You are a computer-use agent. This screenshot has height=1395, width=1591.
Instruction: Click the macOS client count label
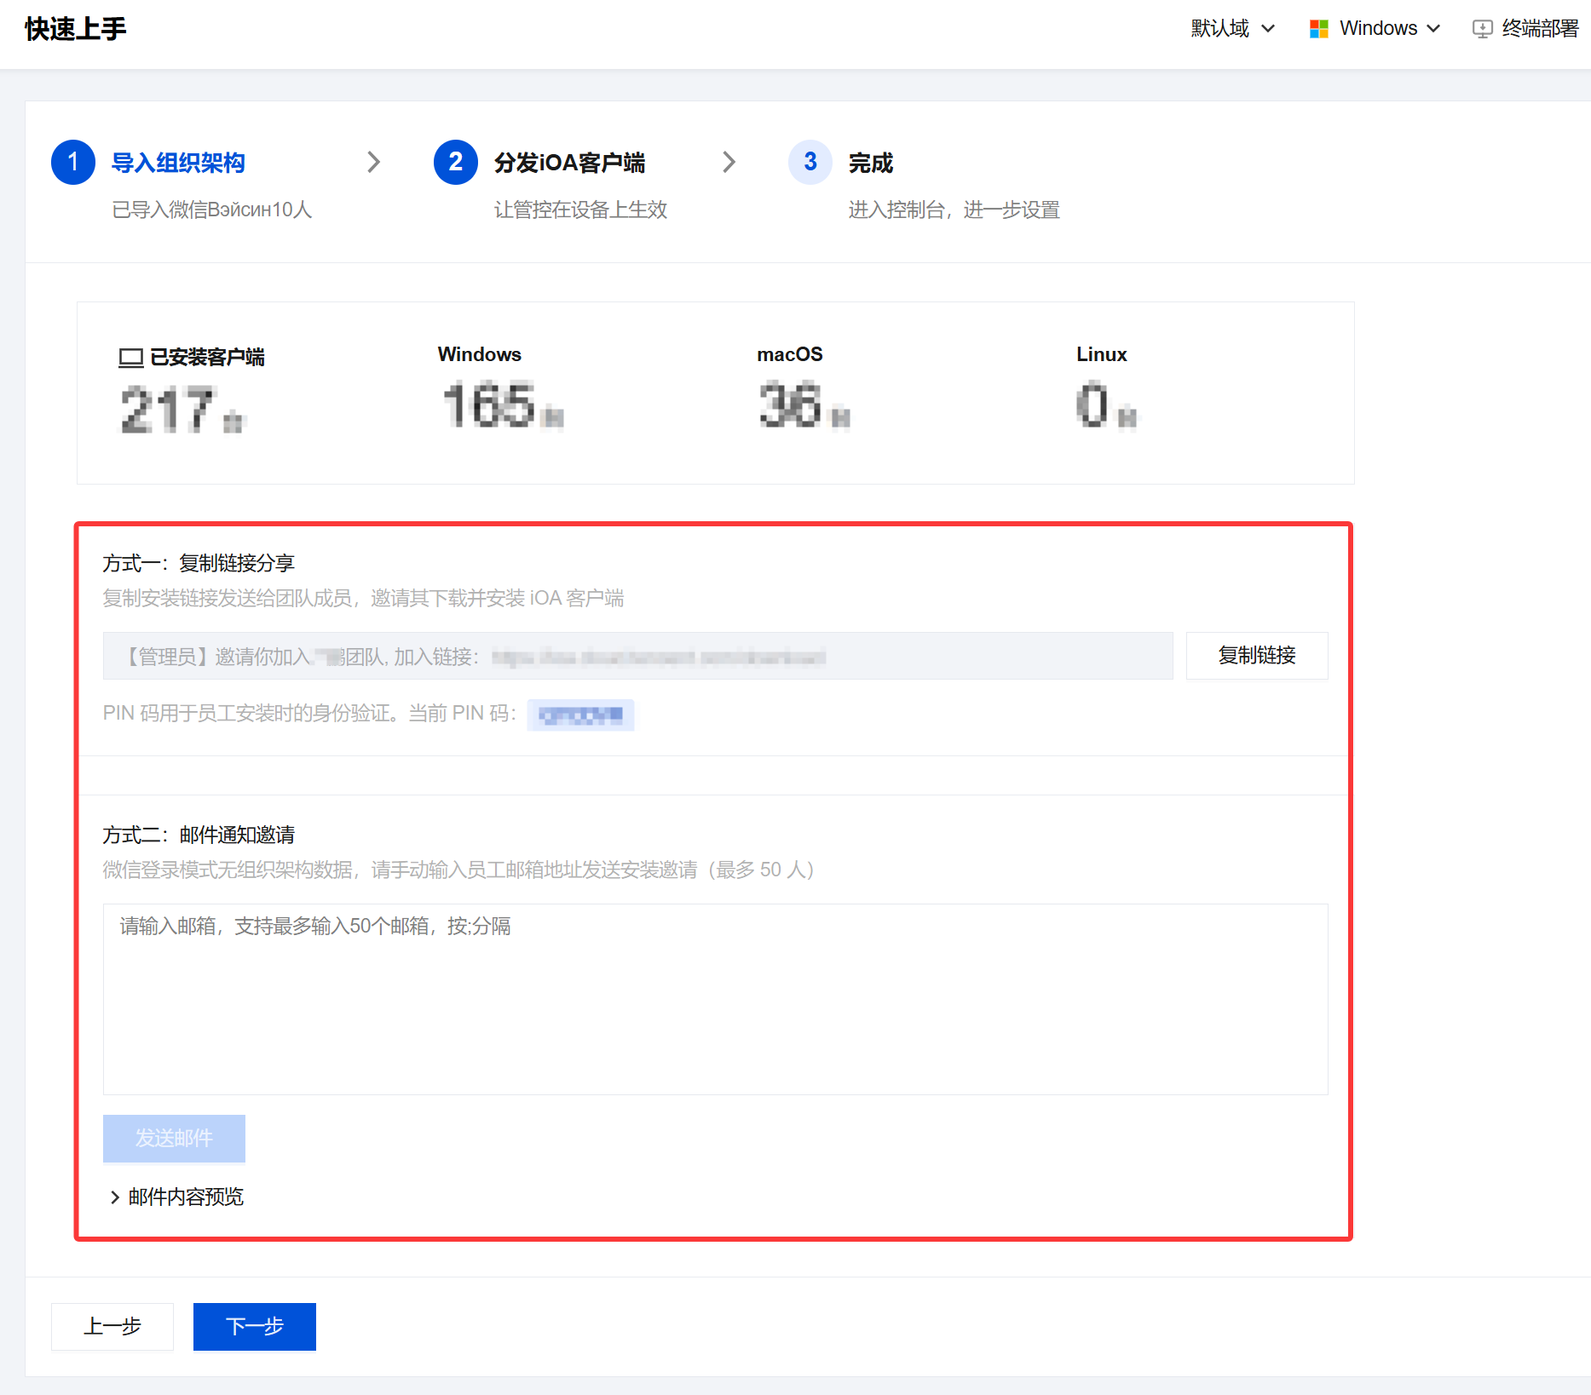click(x=790, y=354)
